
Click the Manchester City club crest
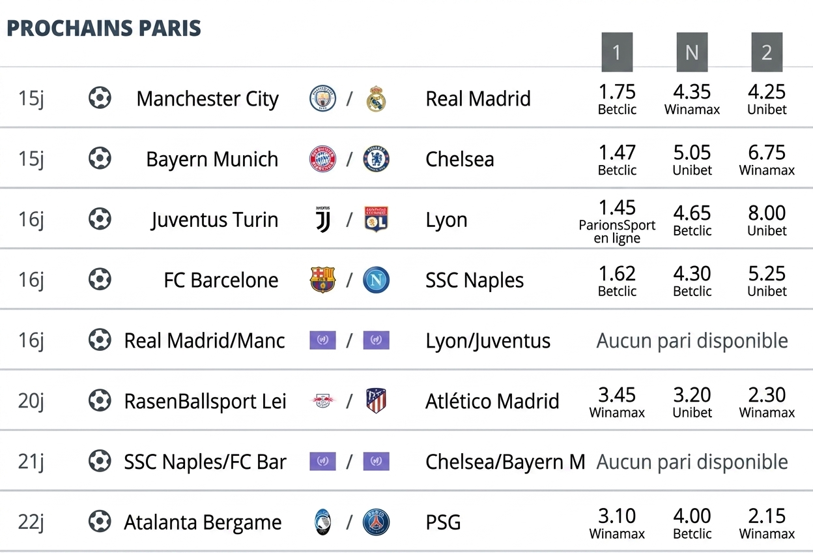323,98
